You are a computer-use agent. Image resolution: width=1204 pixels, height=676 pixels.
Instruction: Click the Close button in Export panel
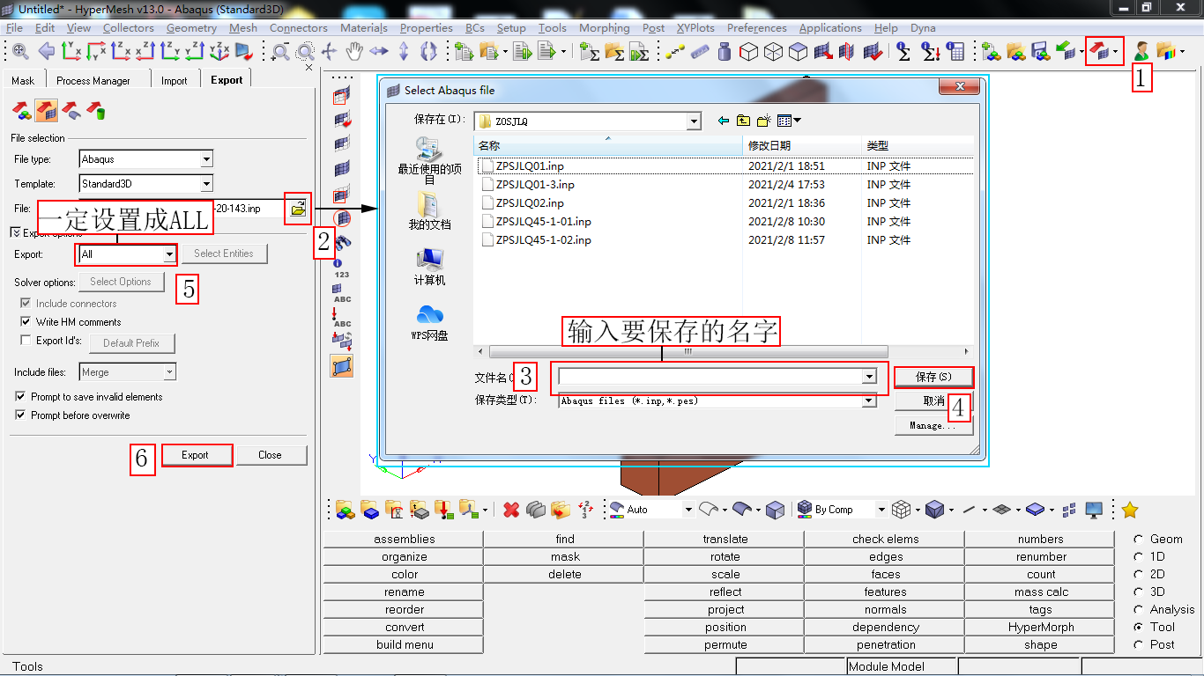(270, 455)
